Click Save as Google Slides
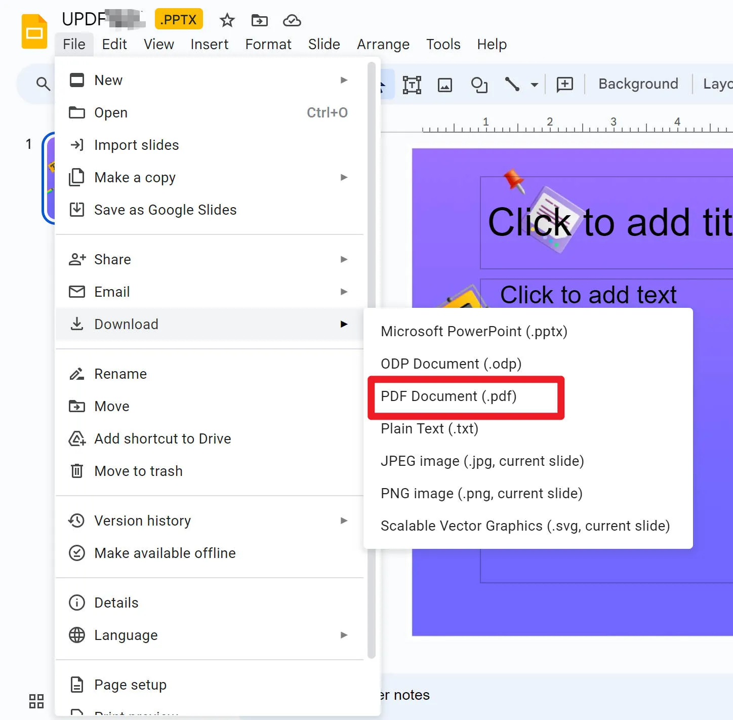Viewport: 733px width, 720px height. coord(165,210)
